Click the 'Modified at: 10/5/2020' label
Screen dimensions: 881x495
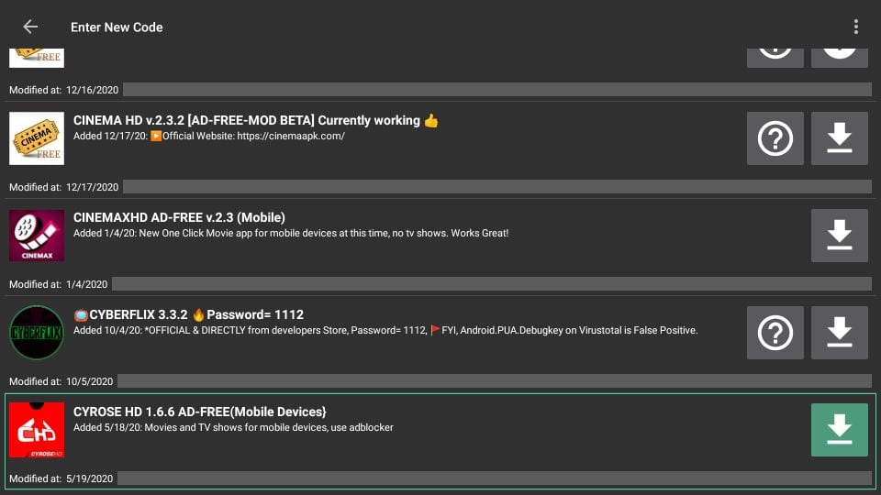(x=61, y=381)
